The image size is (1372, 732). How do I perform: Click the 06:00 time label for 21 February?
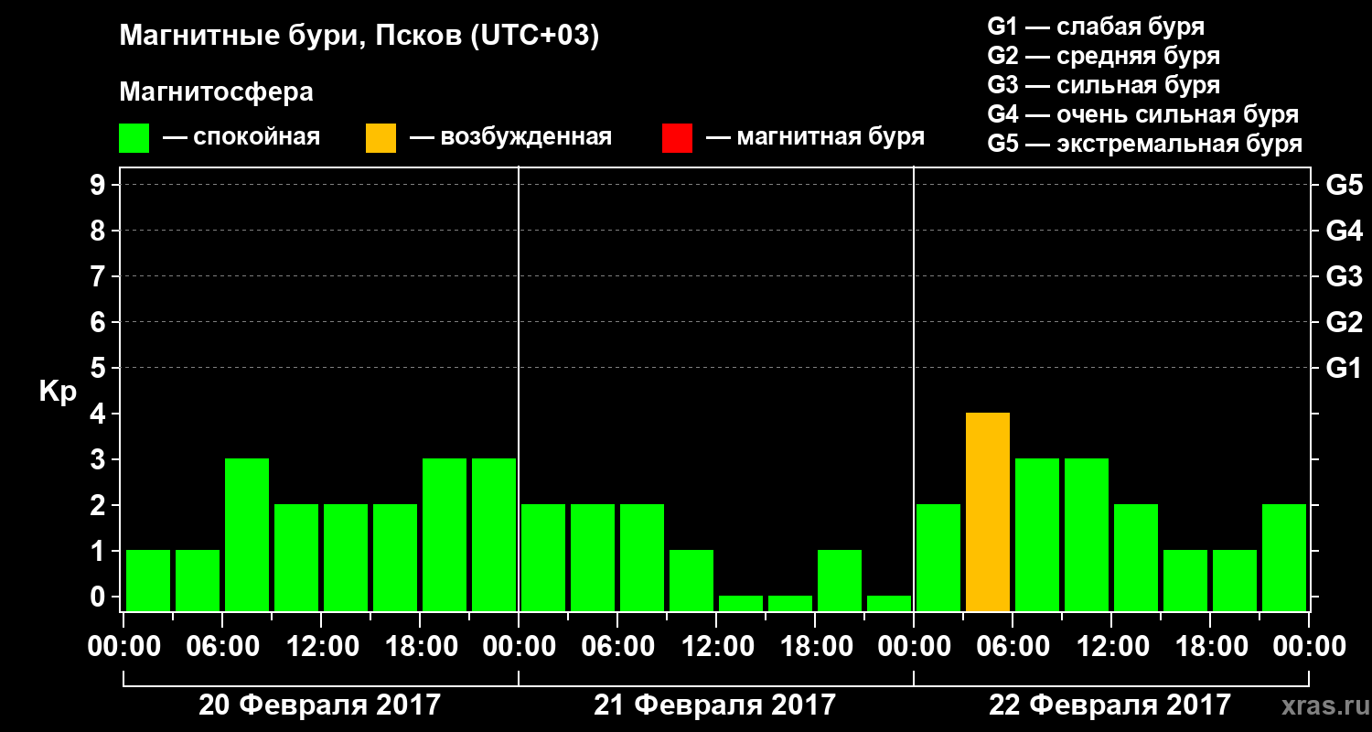[617, 647]
